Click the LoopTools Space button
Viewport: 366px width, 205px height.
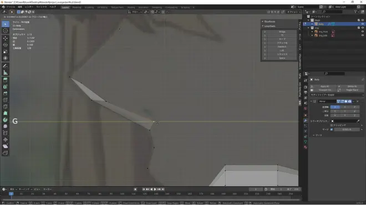(x=282, y=58)
